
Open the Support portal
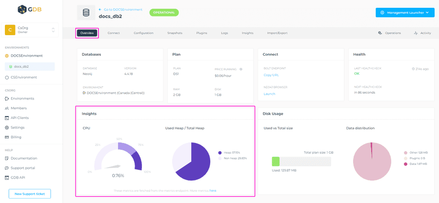coord(23,168)
